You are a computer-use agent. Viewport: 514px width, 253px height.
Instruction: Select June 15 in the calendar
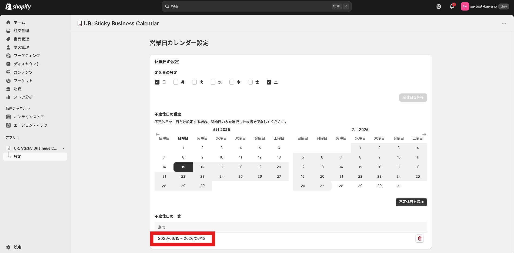[x=183, y=167]
